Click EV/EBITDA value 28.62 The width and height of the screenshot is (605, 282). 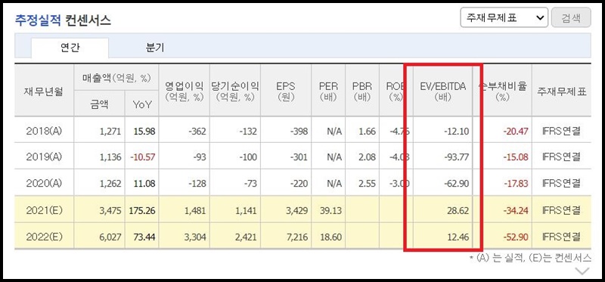(459, 211)
